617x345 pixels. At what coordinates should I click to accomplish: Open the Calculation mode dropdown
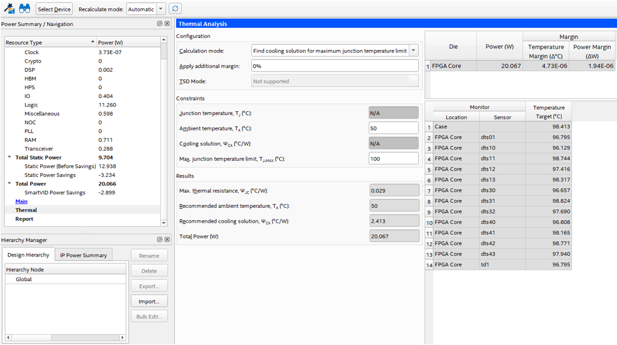click(413, 51)
